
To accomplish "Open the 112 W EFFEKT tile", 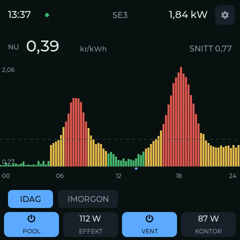I will tap(90, 224).
